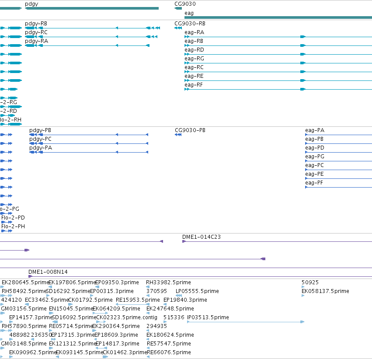Open the eag-PE protein label

tap(314, 174)
